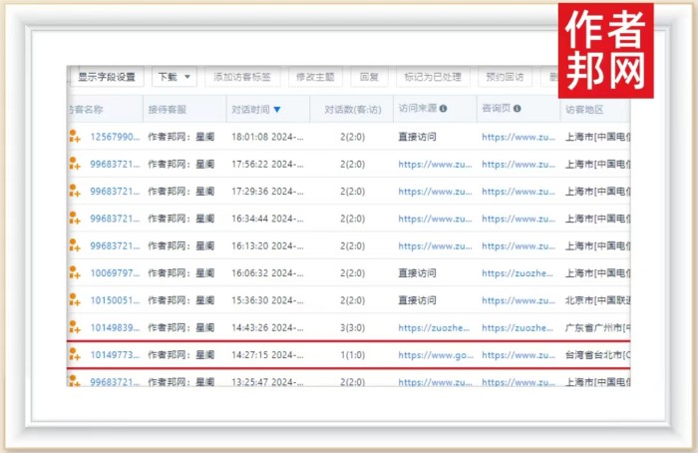Click the visitor icon beside 10150051 row
The image size is (698, 453).
[74, 300]
